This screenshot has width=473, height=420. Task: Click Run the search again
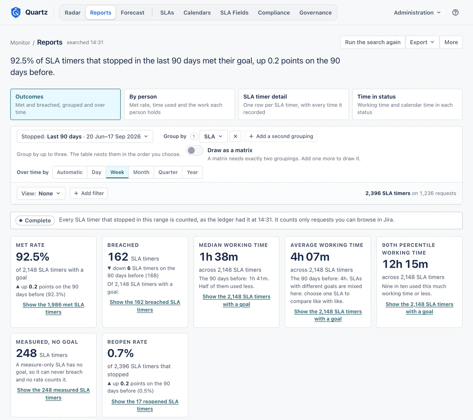373,42
